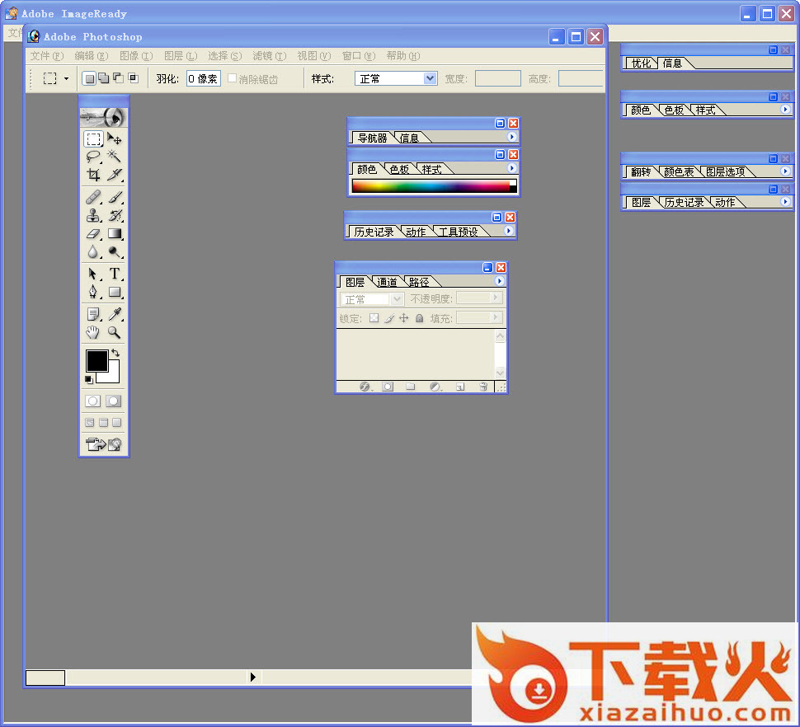
Task: Pick the Lasso tool
Action: tap(93, 157)
